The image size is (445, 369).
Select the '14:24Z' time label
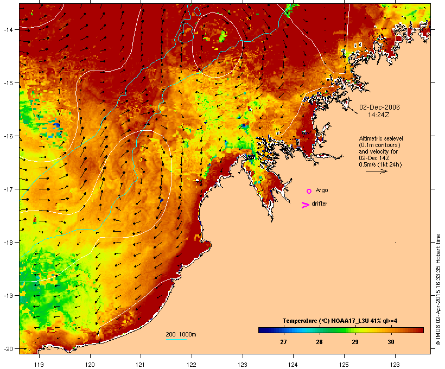tap(379, 115)
